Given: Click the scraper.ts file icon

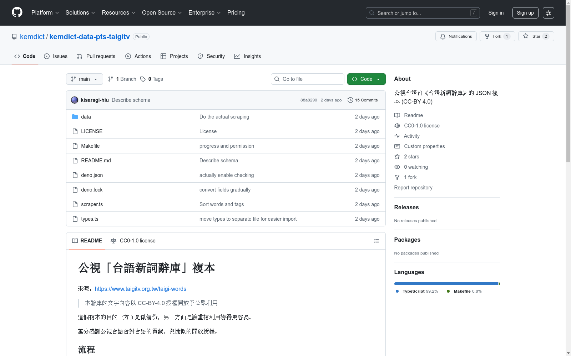Looking at the screenshot, I should (75, 204).
